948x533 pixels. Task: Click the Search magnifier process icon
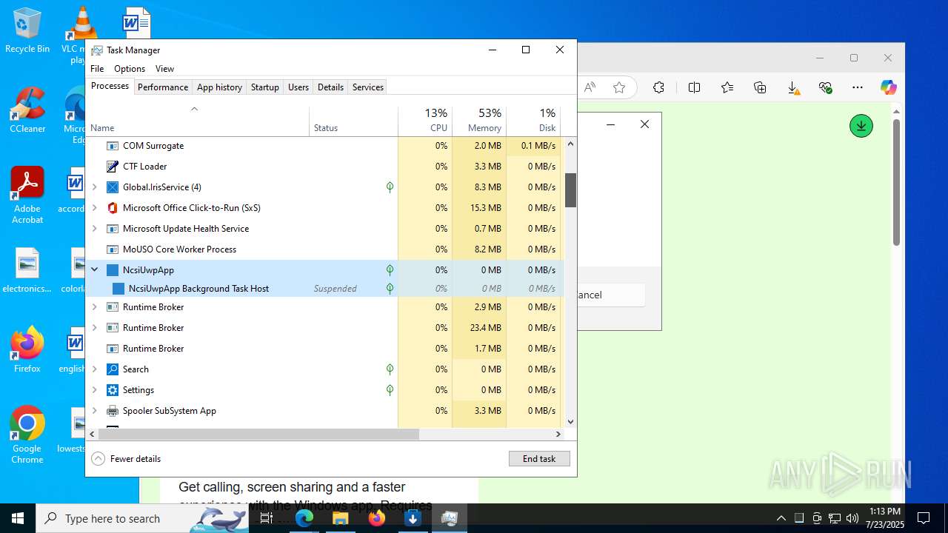[x=113, y=369]
